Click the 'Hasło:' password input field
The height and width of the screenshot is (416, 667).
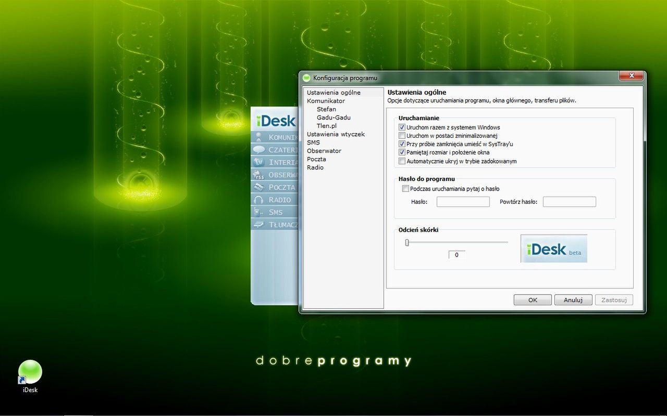coord(463,202)
